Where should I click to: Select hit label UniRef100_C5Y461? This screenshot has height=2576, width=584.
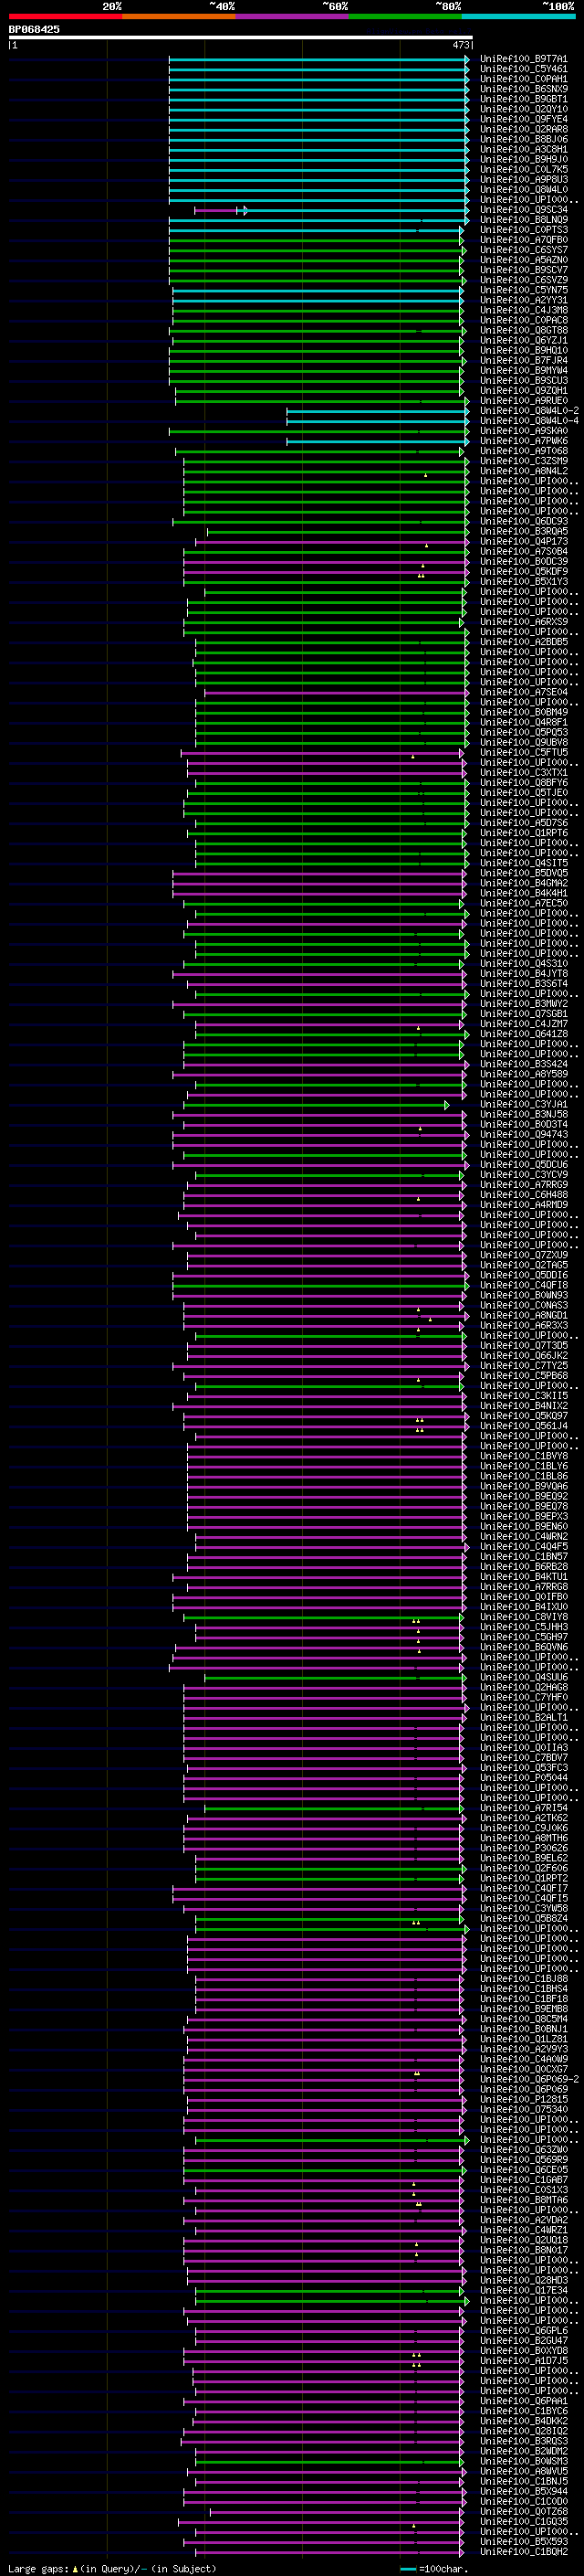click(523, 69)
